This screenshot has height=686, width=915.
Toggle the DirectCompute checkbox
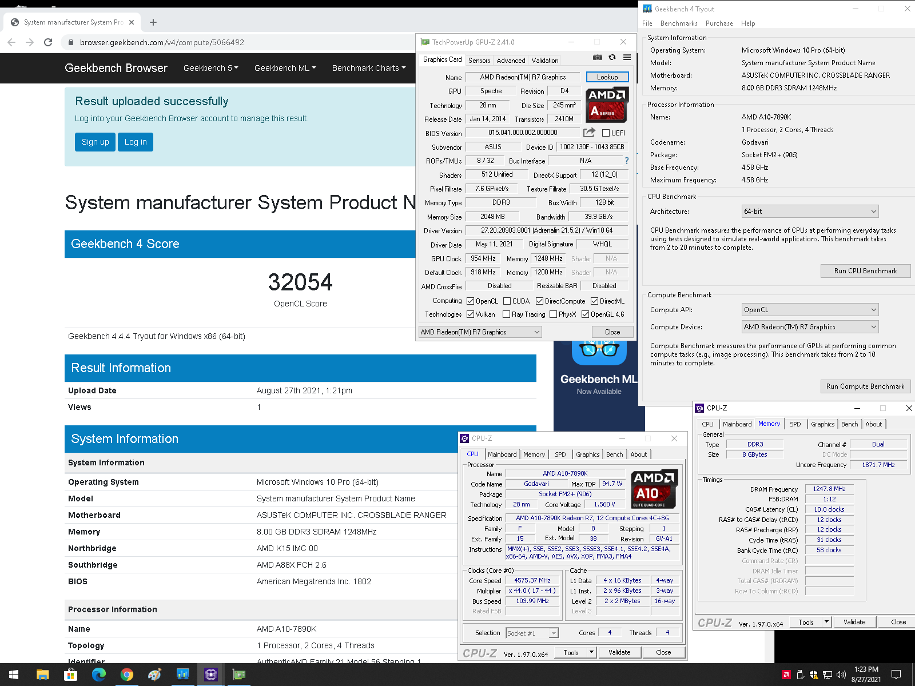[539, 301]
